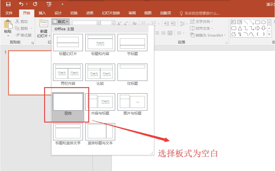Click the Undo arrow icon
This screenshot has width=275, height=171.
coord(21,4)
